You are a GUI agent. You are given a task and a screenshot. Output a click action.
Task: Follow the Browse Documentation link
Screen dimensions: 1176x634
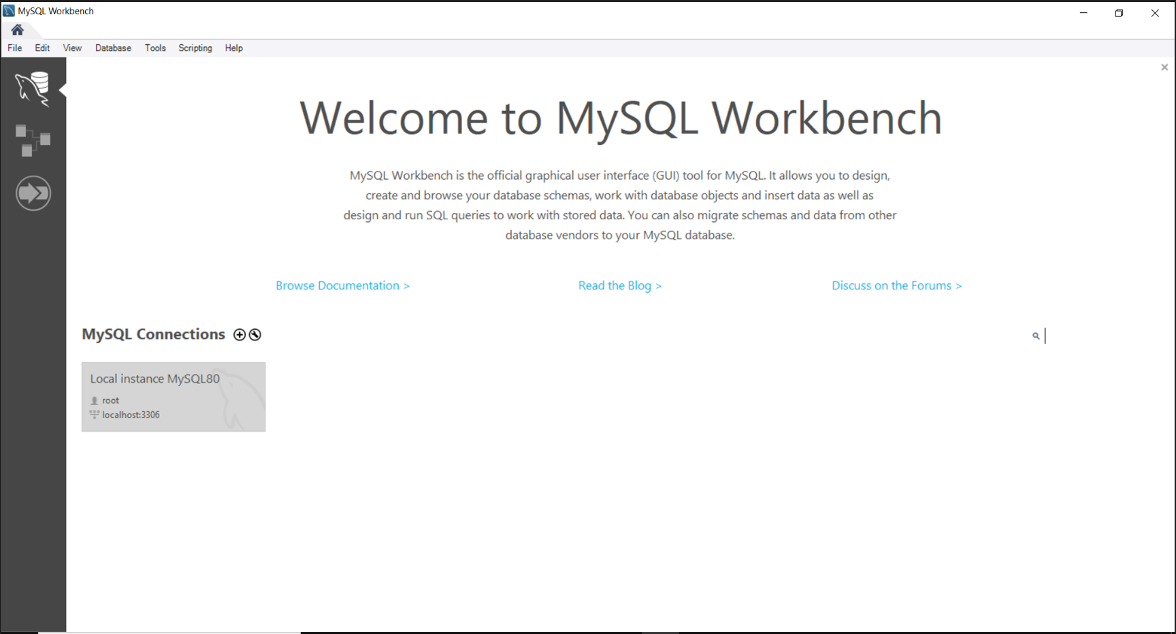tap(342, 285)
